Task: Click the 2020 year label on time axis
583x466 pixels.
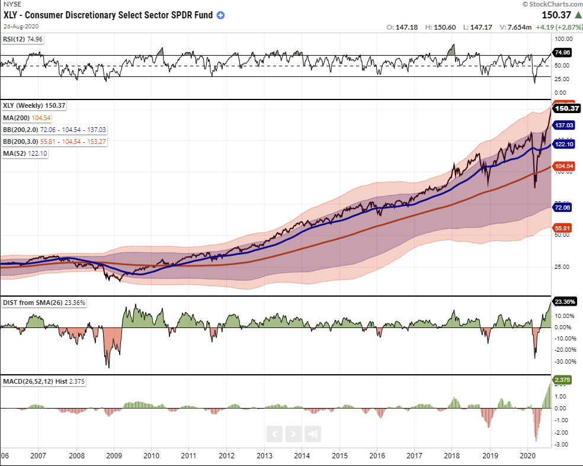Action: (x=527, y=455)
